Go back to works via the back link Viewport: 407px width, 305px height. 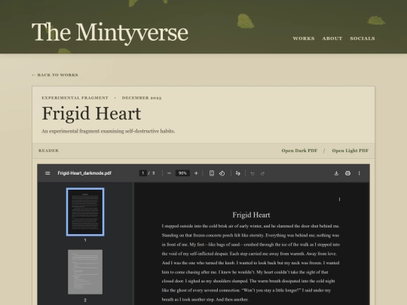55,75
